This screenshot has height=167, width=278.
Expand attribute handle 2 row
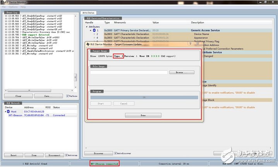coord(94,34)
